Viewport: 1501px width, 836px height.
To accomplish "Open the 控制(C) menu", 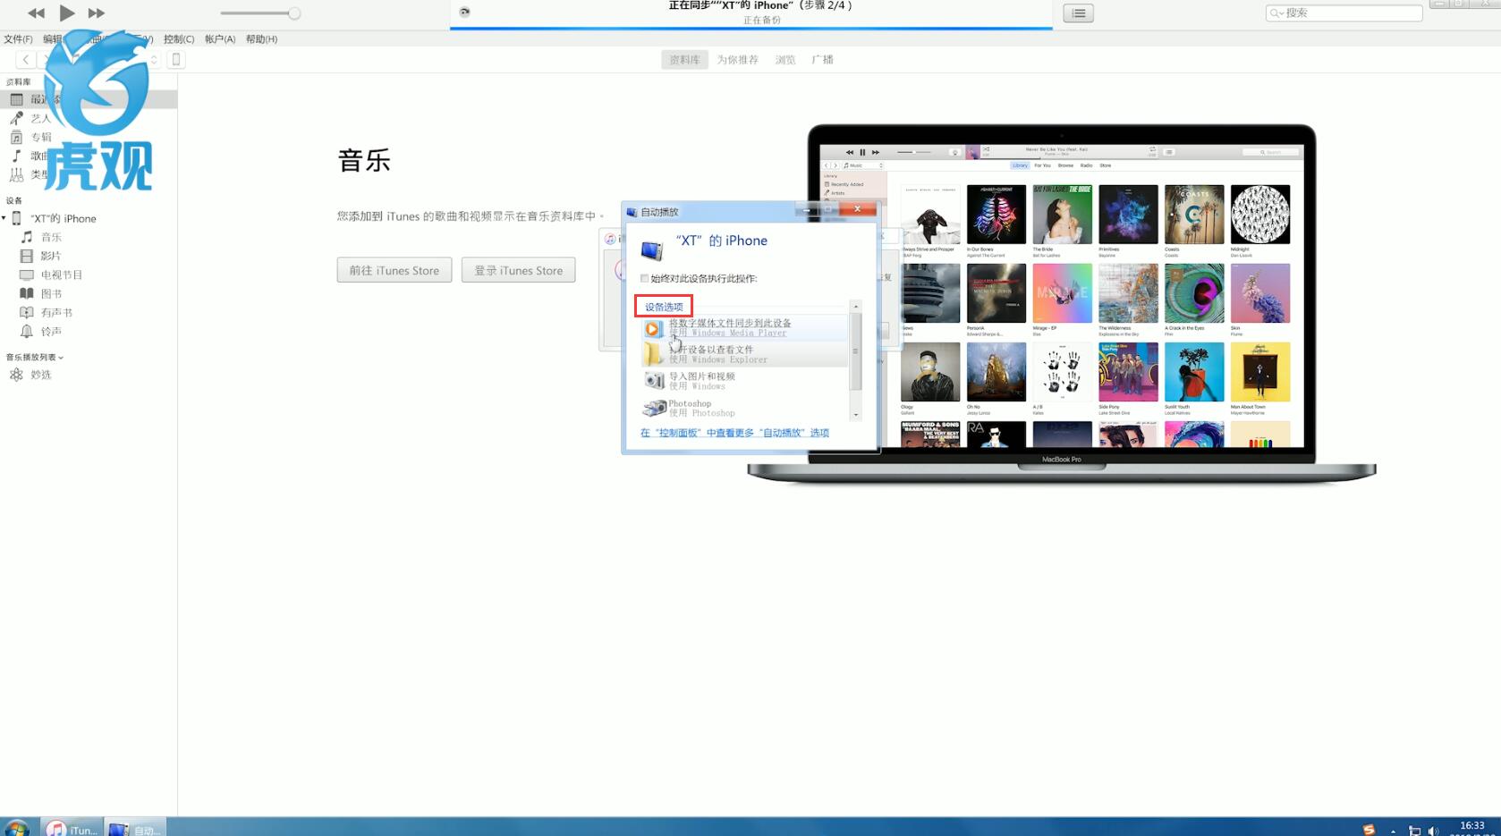I will tap(179, 39).
